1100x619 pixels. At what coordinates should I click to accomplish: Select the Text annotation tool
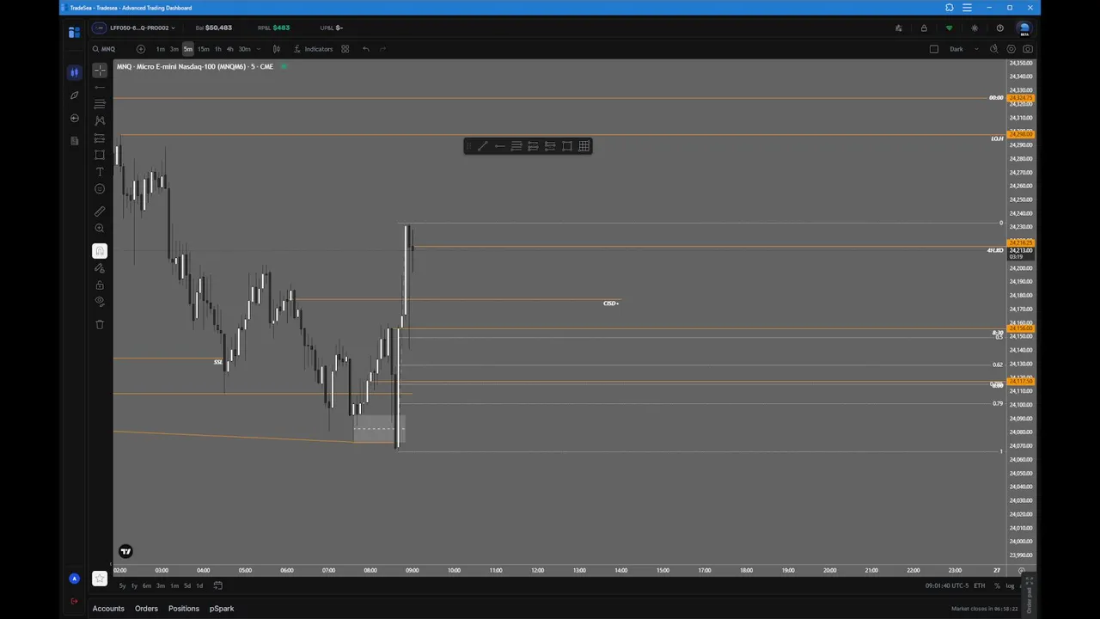click(x=100, y=172)
